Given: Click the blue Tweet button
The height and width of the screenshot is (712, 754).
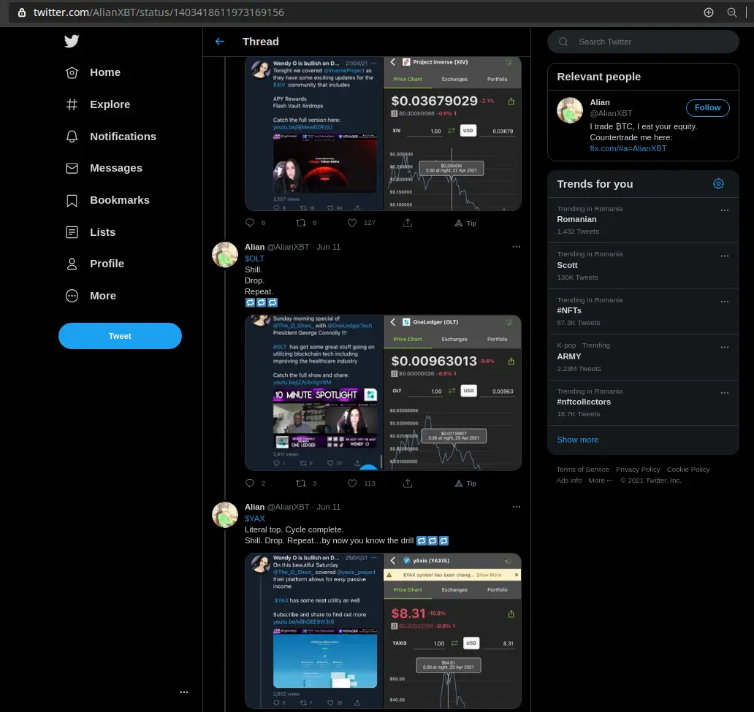Looking at the screenshot, I should click(120, 336).
